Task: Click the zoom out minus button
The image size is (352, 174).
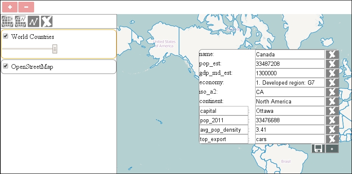Action: pos(26,7)
